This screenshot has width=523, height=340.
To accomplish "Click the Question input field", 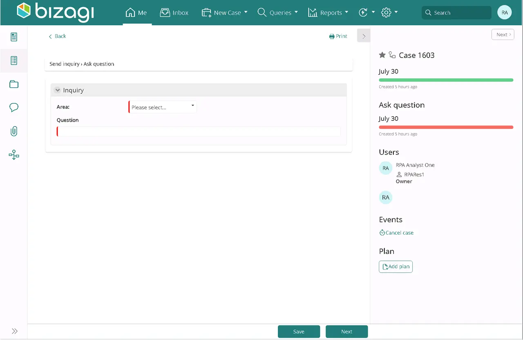I will click(x=199, y=131).
